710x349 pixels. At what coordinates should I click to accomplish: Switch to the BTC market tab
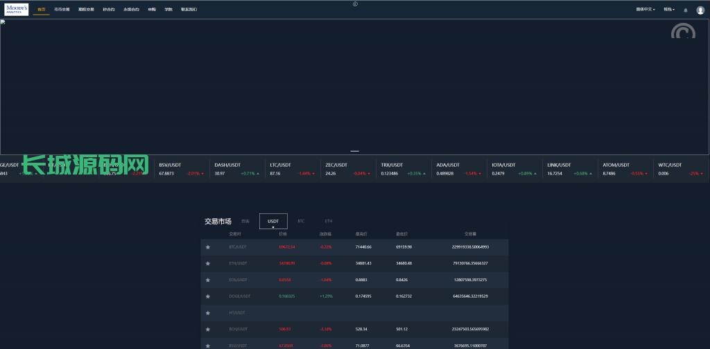[x=301, y=221]
